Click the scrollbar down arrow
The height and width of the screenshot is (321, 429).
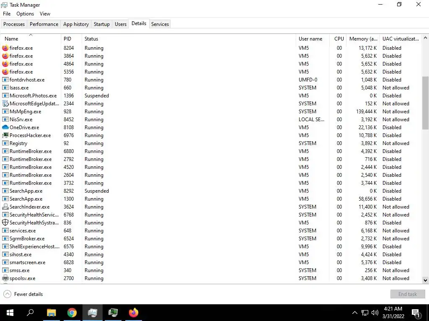click(x=425, y=280)
